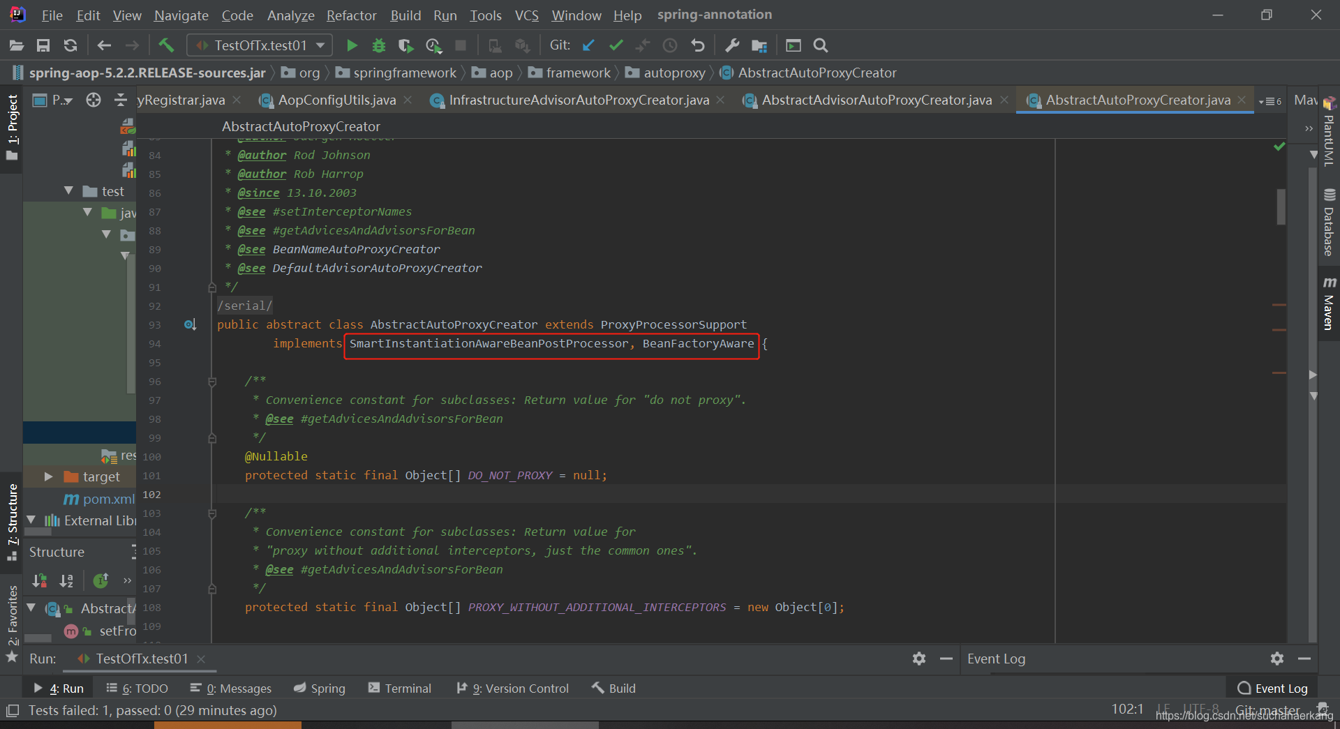Commit changes with the green checkmark icon
This screenshot has height=729, width=1340.
coord(616,45)
